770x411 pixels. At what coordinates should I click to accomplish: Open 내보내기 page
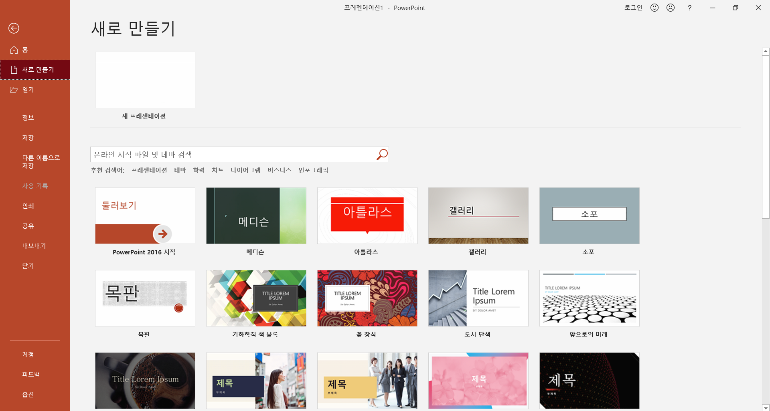[x=35, y=246]
